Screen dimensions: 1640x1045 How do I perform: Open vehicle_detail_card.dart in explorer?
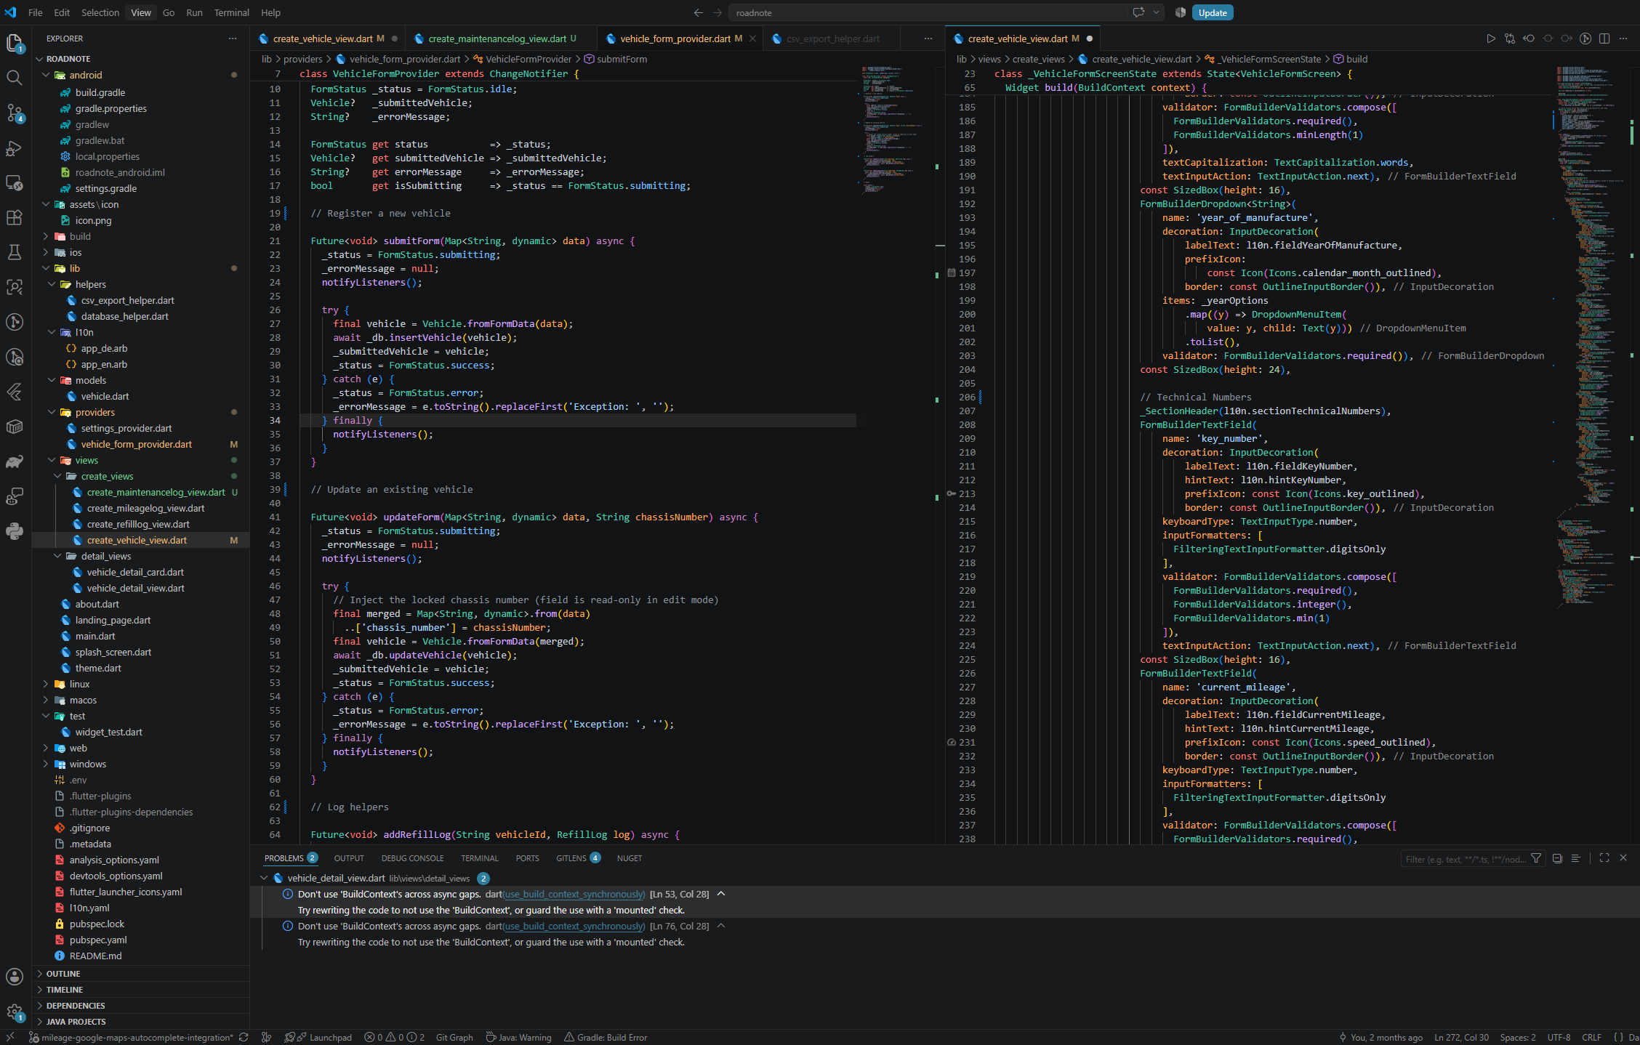[135, 572]
